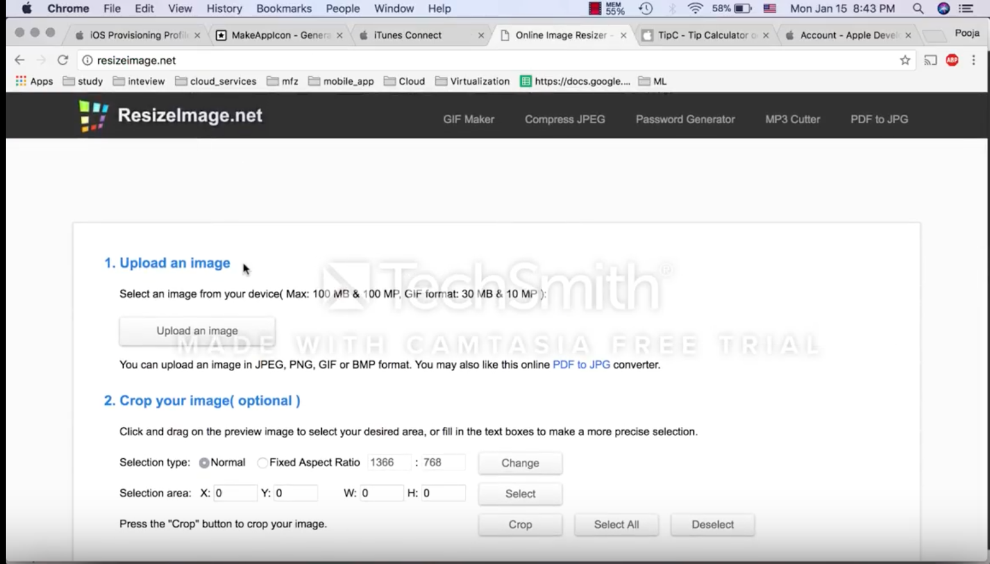Reload the current page
The width and height of the screenshot is (990, 564).
[63, 60]
